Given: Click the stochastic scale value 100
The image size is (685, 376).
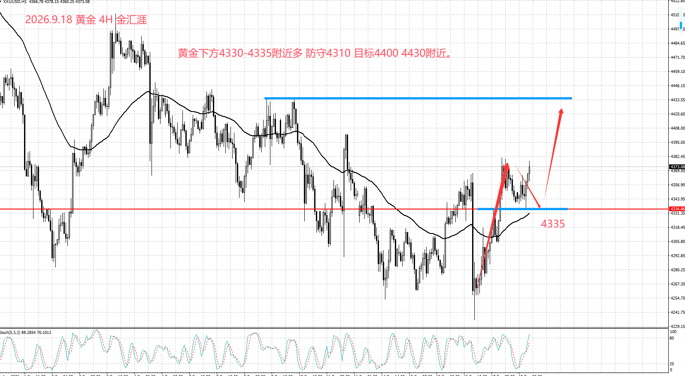Looking at the screenshot, I should pos(673,332).
